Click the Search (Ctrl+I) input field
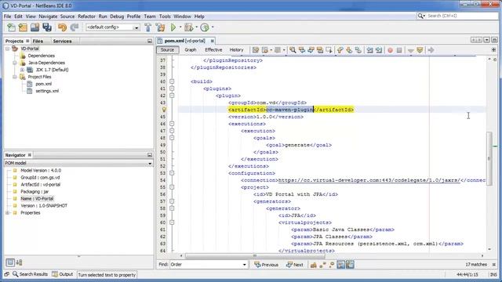This screenshot has width=502, height=282. (x=461, y=16)
